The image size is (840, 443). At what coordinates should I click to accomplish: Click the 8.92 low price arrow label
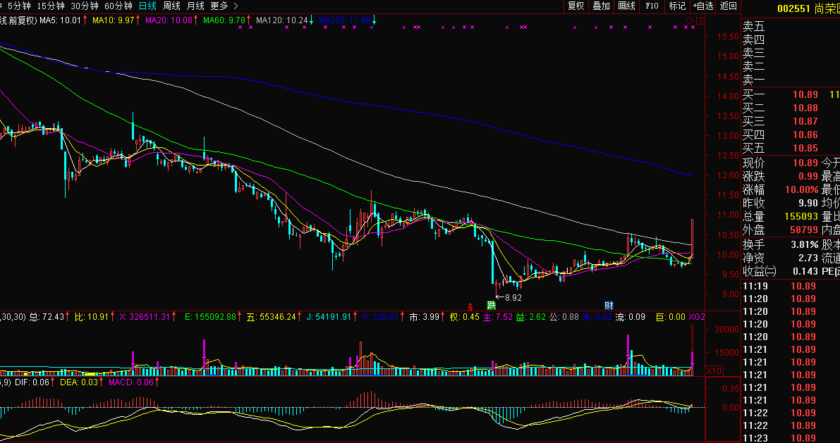coord(510,297)
